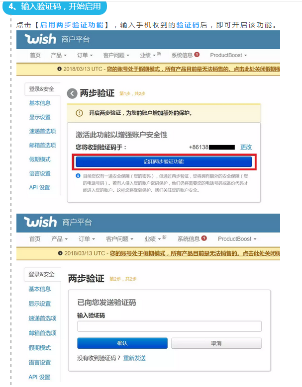The width and height of the screenshot is (302, 387).
Task: Click 更改 link next to phone number
Action: point(246,148)
